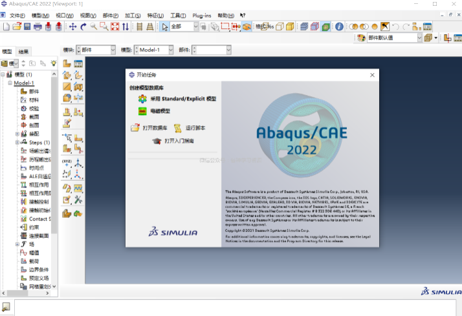Click the Auto-fit view icon
The image size is (462, 316).
tap(115, 26)
